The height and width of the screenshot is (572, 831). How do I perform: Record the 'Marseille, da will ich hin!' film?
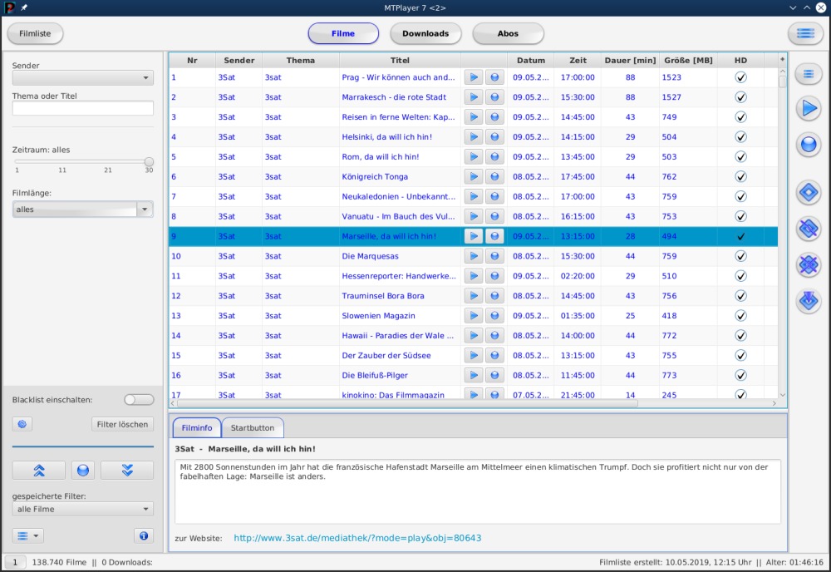click(x=494, y=236)
